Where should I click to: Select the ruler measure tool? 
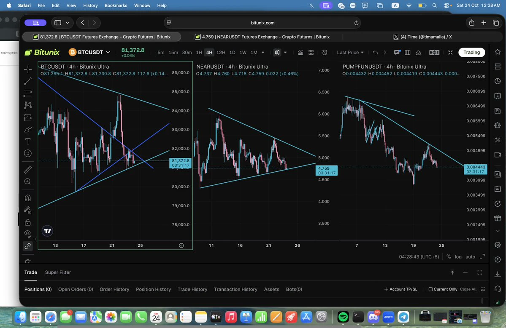(28, 169)
